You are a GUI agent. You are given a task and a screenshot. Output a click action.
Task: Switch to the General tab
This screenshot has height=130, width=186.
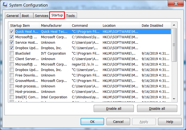pos(13,16)
